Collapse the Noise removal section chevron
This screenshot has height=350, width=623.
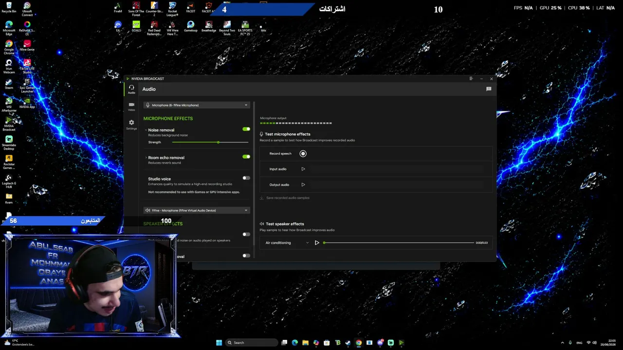[146, 130]
